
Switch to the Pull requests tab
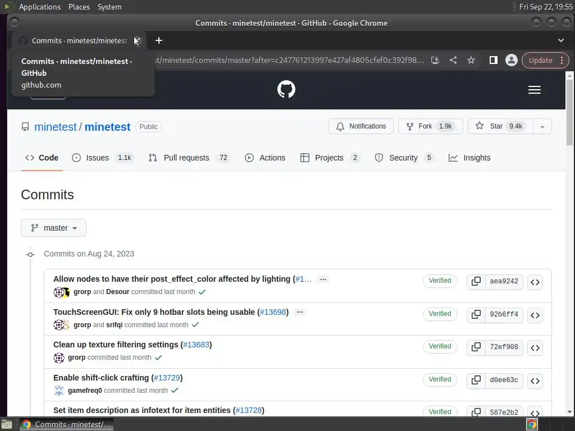tap(189, 158)
